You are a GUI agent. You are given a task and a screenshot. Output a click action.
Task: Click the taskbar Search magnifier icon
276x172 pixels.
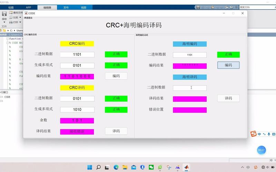coord(99,167)
